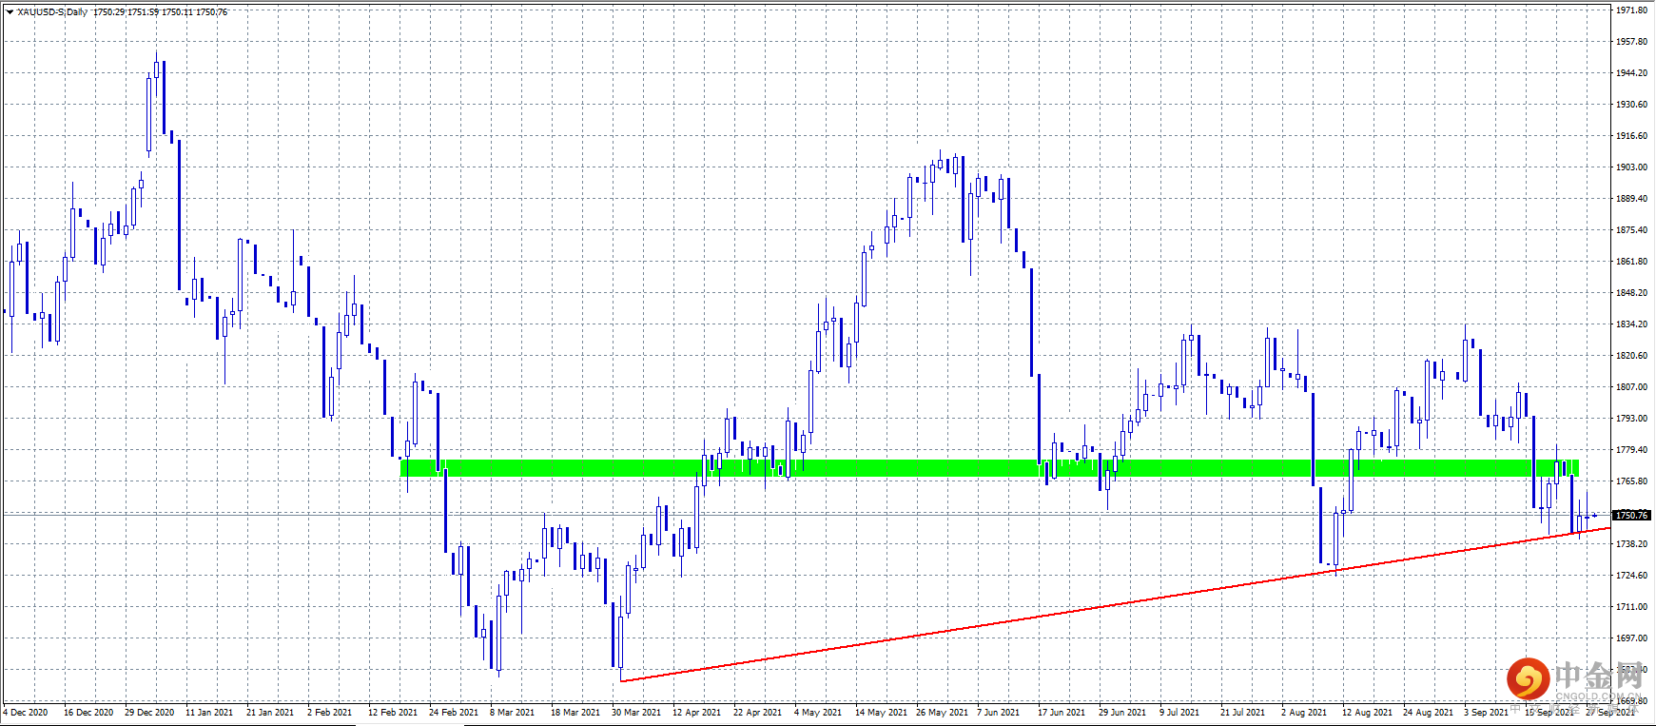The image size is (1656, 726).
Task: Click the 12 Aug 2021 date label
Action: 1367,712
